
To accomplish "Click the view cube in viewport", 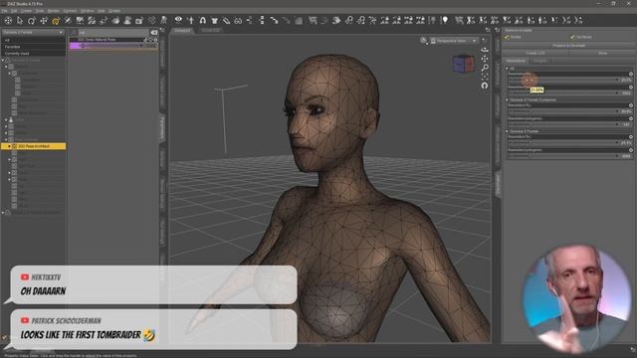I will [464, 64].
